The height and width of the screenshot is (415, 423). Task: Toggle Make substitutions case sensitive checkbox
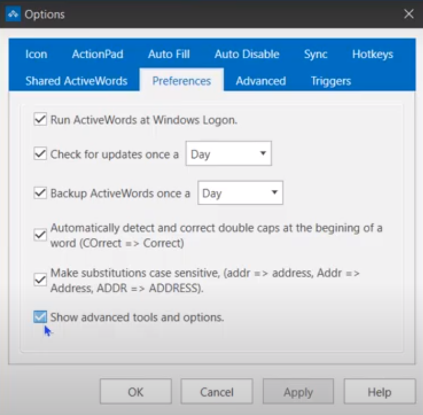[x=40, y=280]
